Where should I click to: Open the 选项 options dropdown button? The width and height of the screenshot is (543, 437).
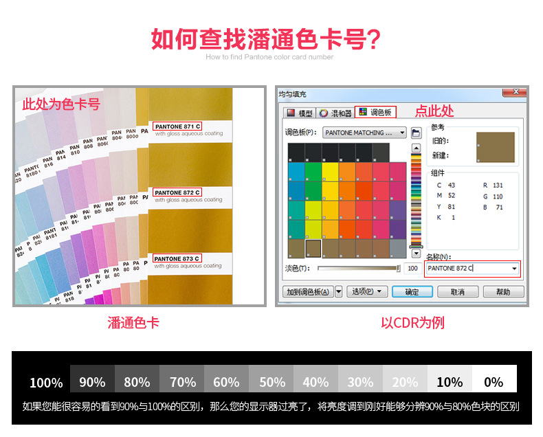click(x=367, y=291)
